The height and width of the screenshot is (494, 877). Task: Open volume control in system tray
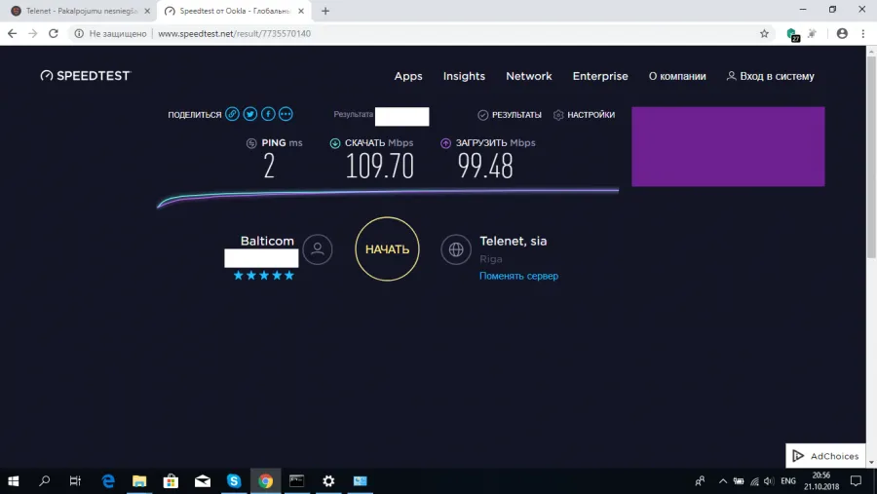(x=769, y=481)
